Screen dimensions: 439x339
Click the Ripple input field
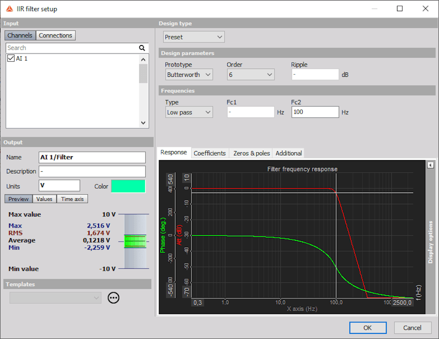pyautogui.click(x=315, y=75)
